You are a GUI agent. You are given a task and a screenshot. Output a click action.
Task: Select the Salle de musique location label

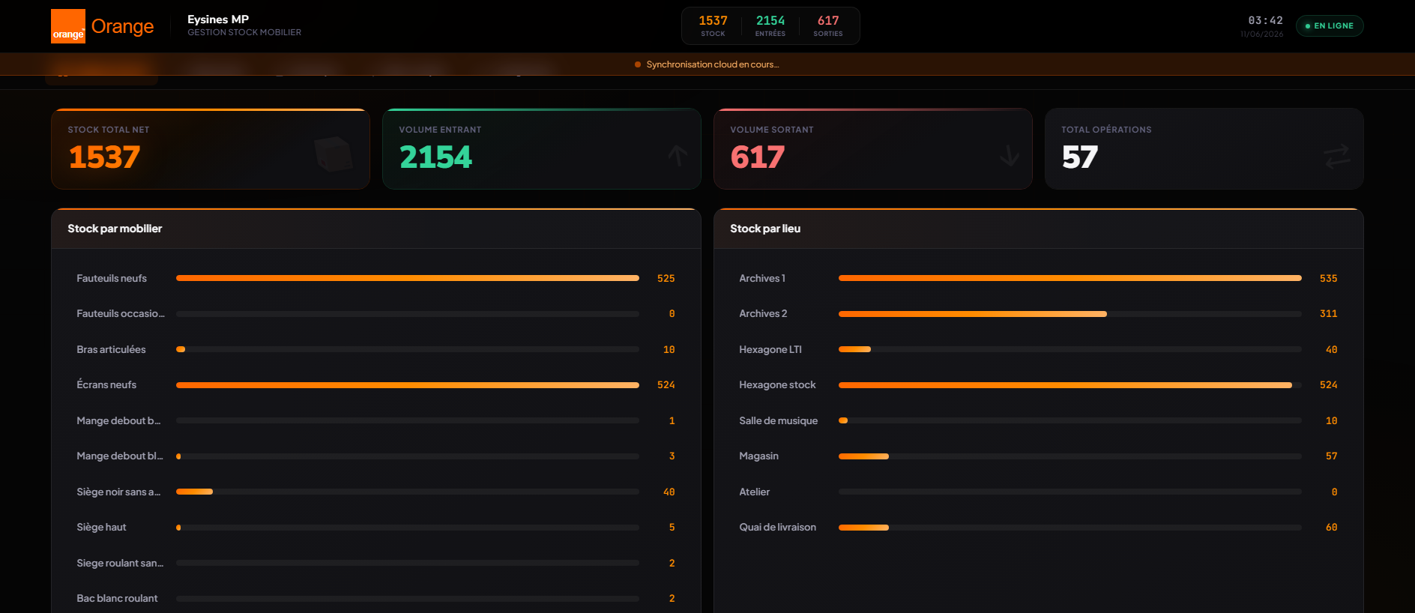coord(779,420)
